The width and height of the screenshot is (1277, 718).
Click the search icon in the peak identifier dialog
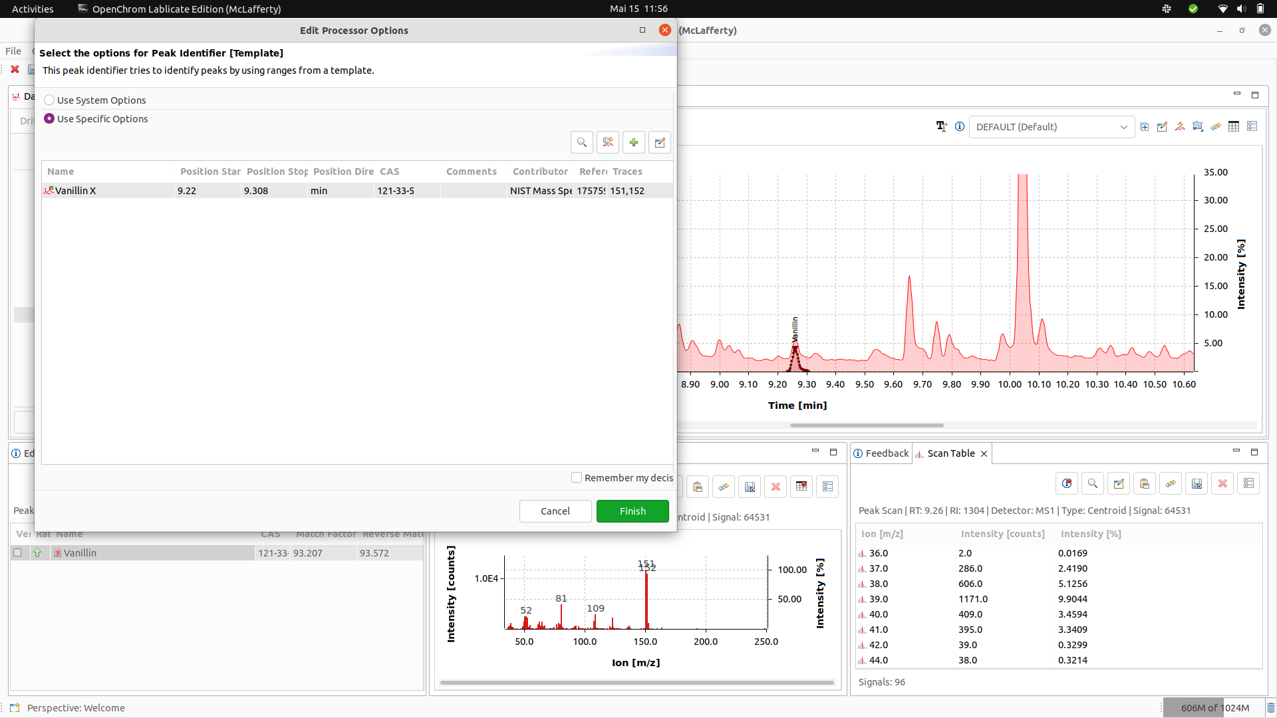point(581,142)
